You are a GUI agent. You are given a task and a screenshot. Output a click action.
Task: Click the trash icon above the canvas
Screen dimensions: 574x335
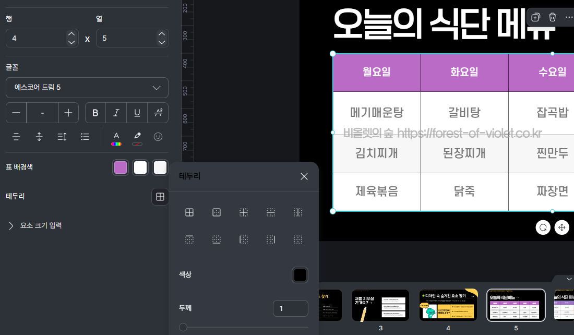553,17
